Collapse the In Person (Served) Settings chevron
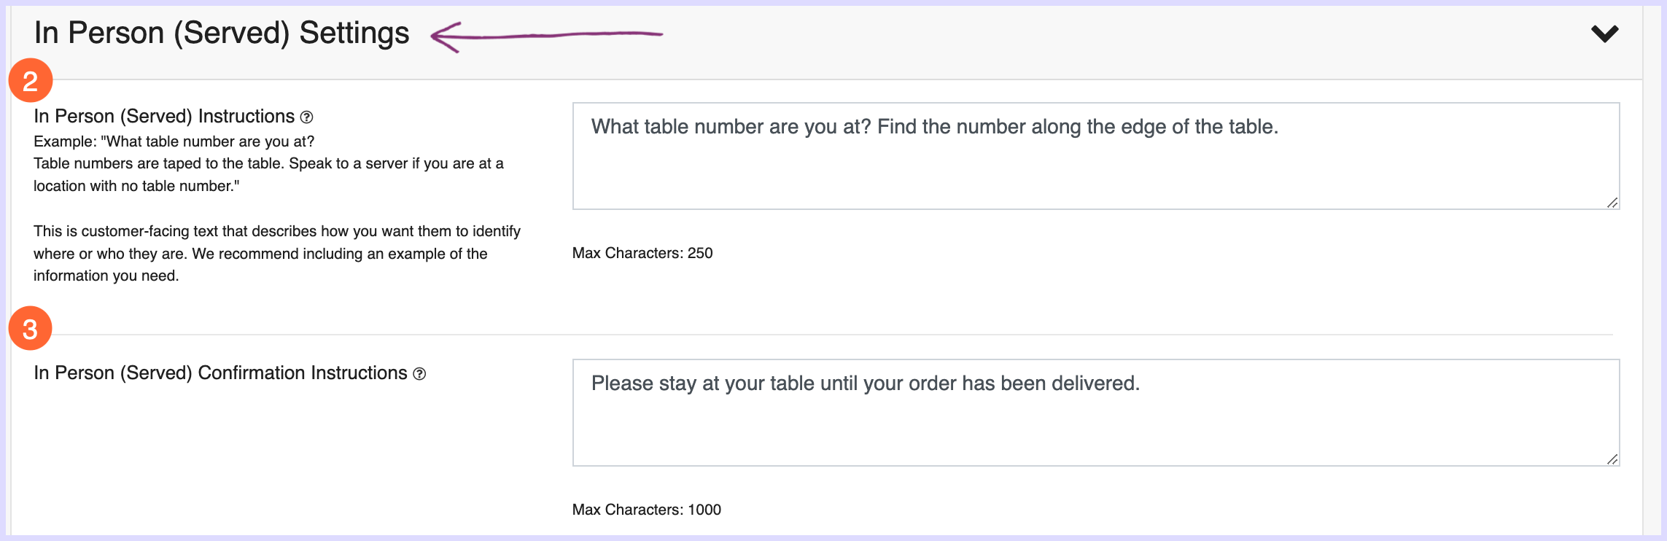1667x541 pixels. pyautogui.click(x=1604, y=34)
